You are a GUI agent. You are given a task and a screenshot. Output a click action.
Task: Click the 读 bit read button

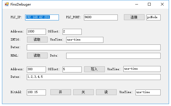coord(106,92)
